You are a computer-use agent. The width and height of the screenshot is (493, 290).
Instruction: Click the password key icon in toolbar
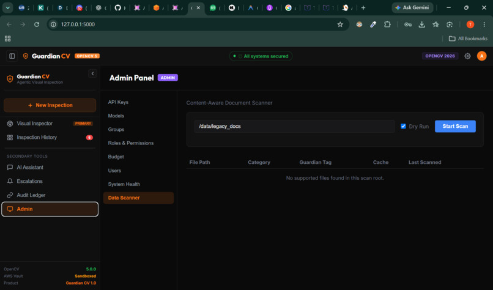(x=408, y=24)
